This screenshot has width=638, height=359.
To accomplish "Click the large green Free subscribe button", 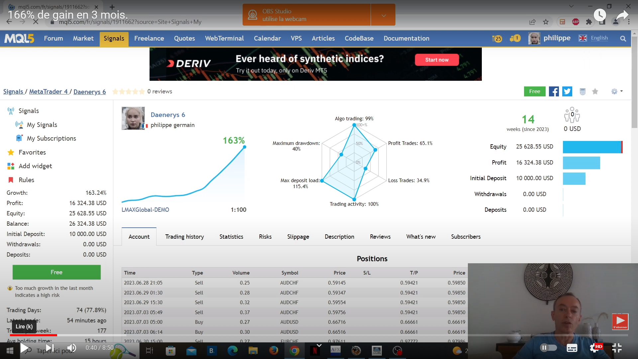I will point(56,272).
